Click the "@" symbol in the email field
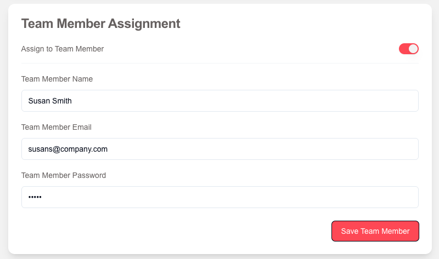Screen dimensions: 439x259 tap(56, 149)
